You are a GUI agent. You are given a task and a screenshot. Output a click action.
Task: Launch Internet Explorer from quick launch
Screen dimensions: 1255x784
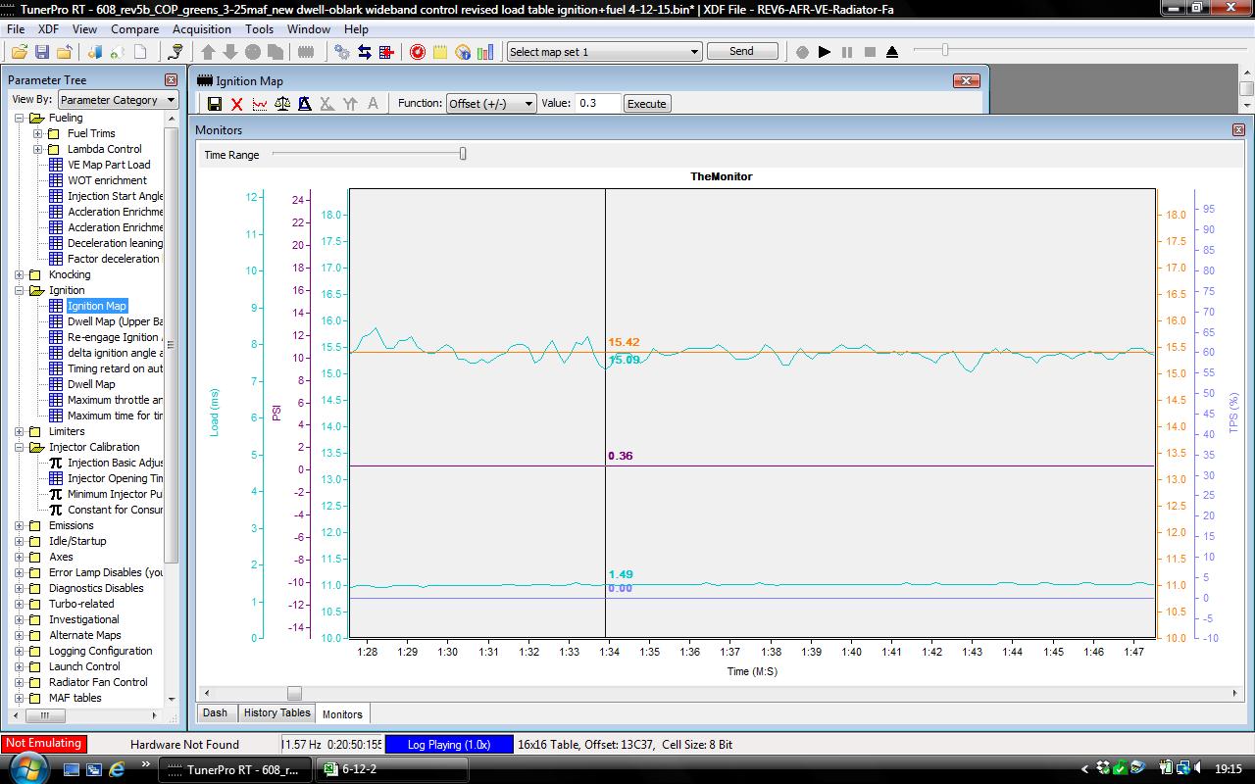point(118,769)
